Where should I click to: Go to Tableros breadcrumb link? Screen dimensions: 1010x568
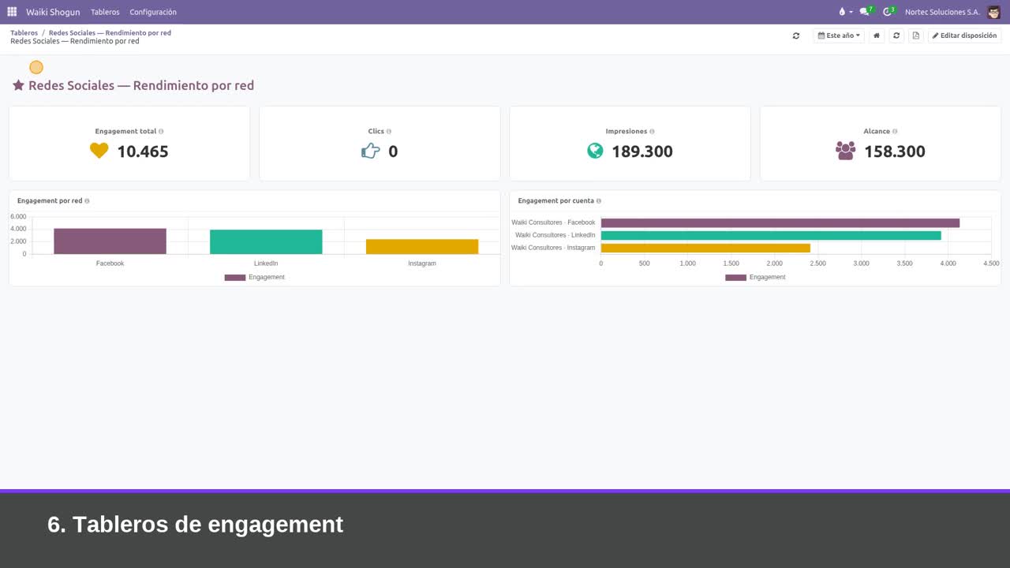click(24, 33)
